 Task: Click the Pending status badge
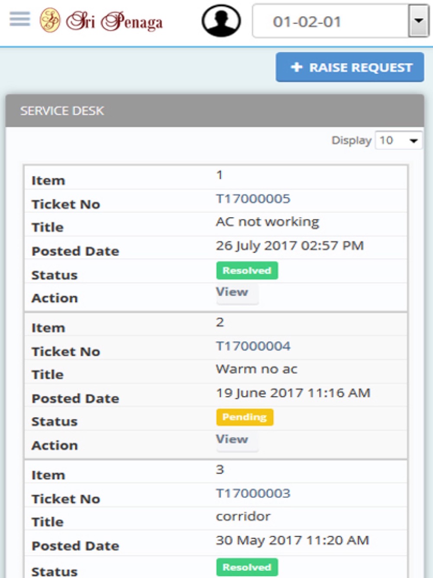[245, 417]
